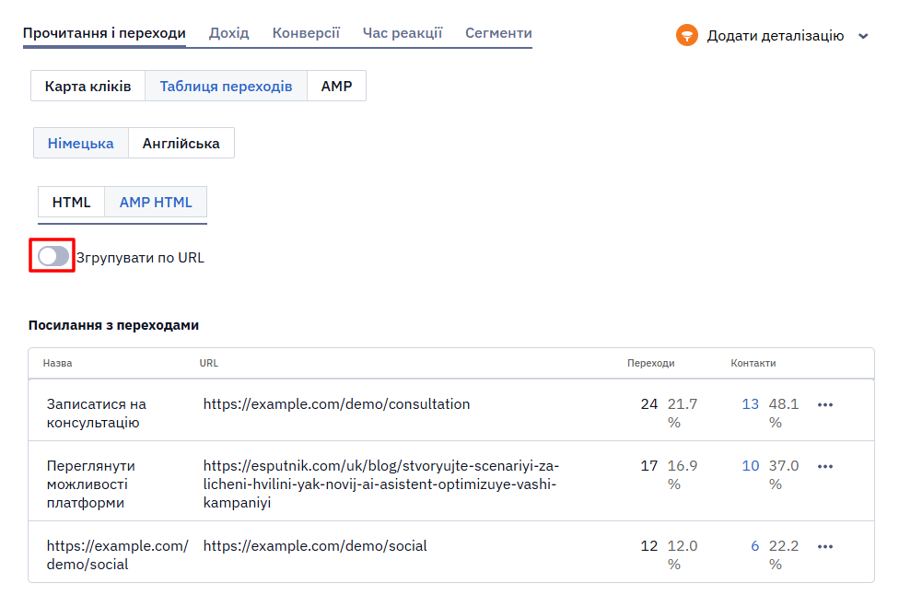Click the contacts count 13 link

pos(750,404)
